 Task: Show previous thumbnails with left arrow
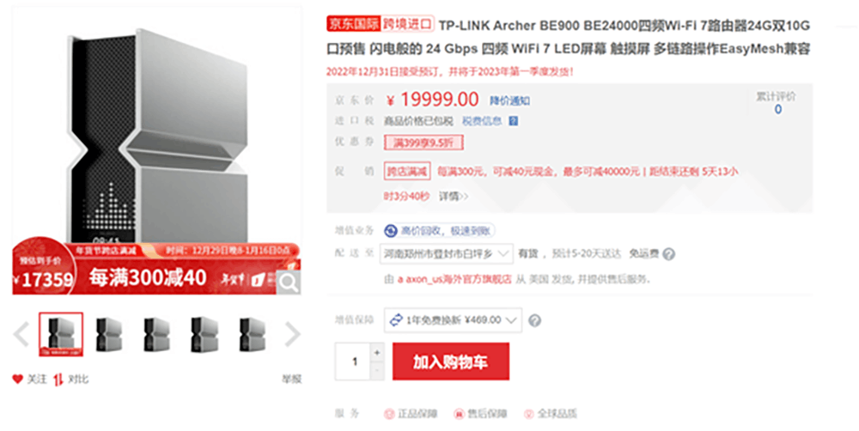pyautogui.click(x=21, y=334)
